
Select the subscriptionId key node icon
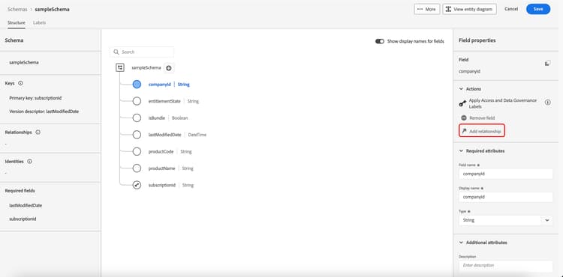click(137, 185)
